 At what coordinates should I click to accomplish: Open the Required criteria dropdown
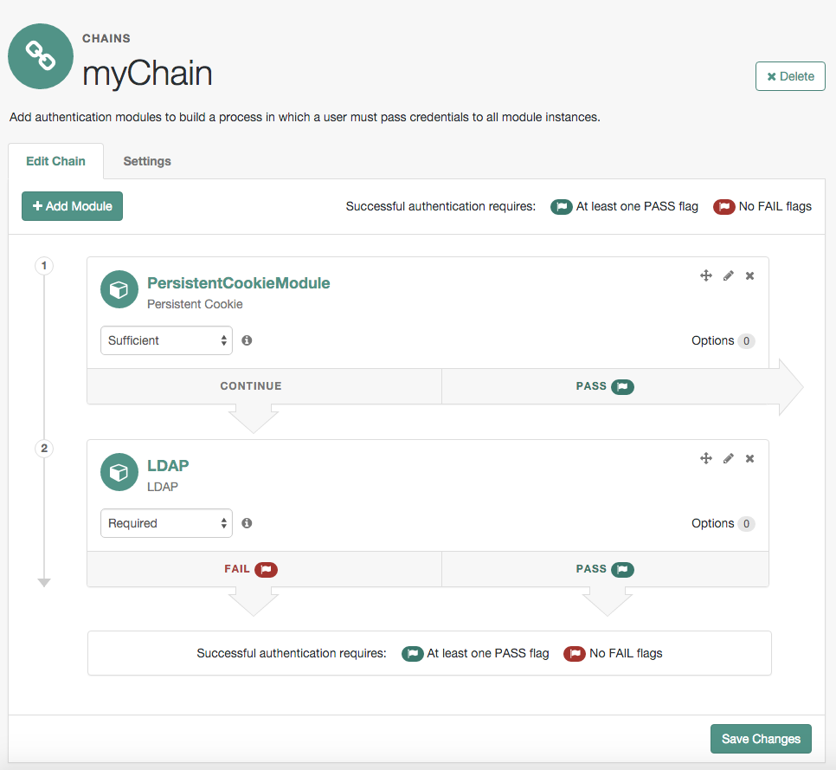(166, 523)
